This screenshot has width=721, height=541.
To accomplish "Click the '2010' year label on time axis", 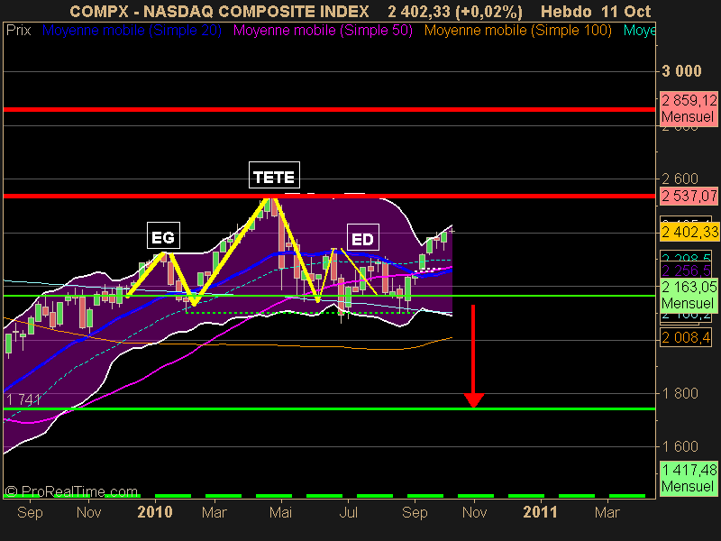I will (155, 512).
